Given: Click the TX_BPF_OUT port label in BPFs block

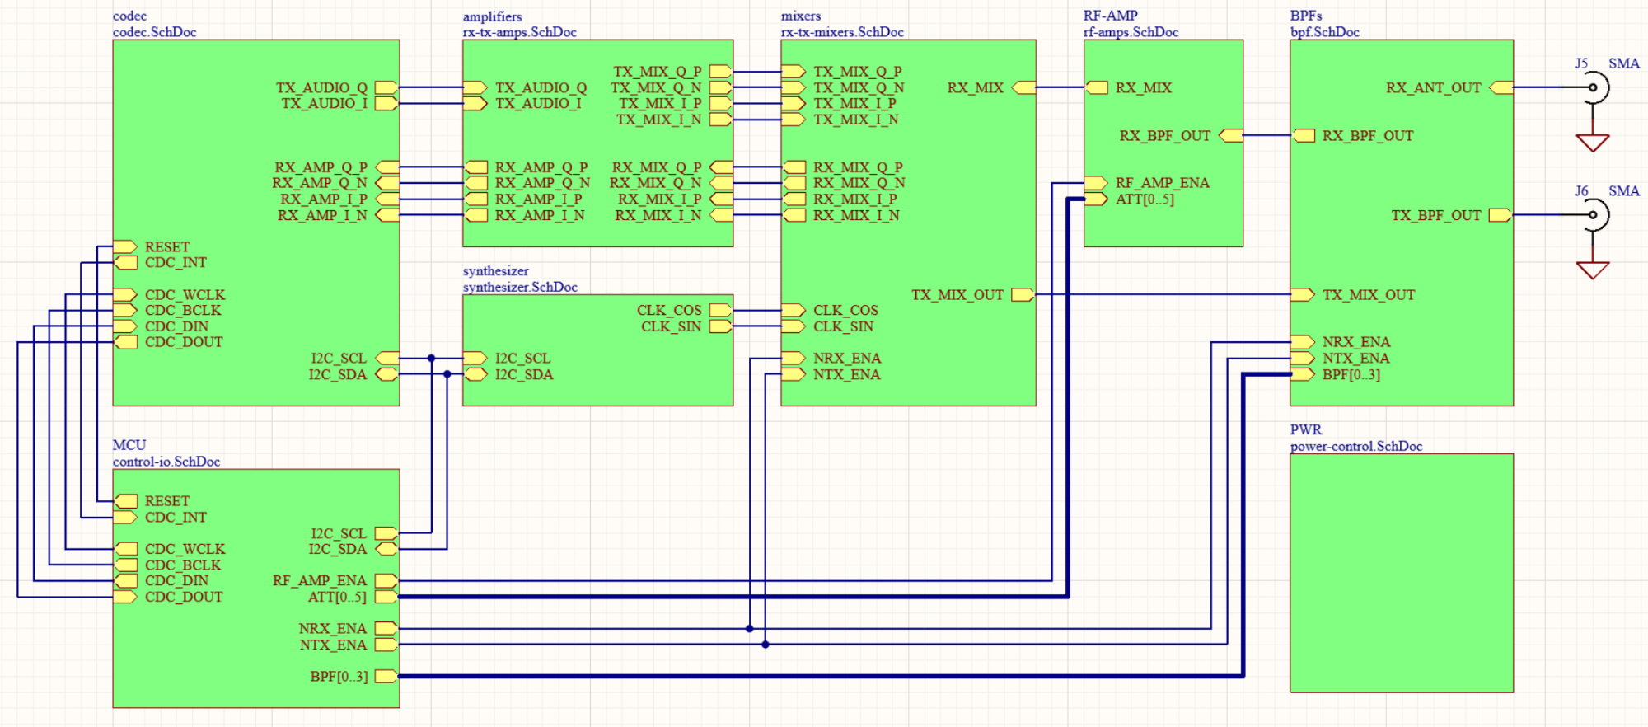Looking at the screenshot, I should (1435, 215).
